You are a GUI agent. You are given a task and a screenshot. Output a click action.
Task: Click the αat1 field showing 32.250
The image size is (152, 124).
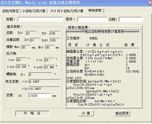tap(22, 67)
